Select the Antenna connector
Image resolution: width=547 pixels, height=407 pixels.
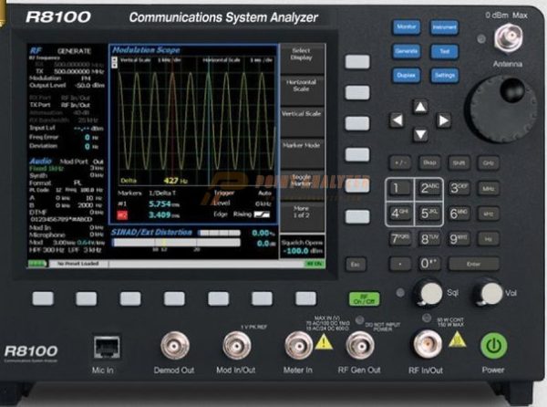[x=509, y=37]
